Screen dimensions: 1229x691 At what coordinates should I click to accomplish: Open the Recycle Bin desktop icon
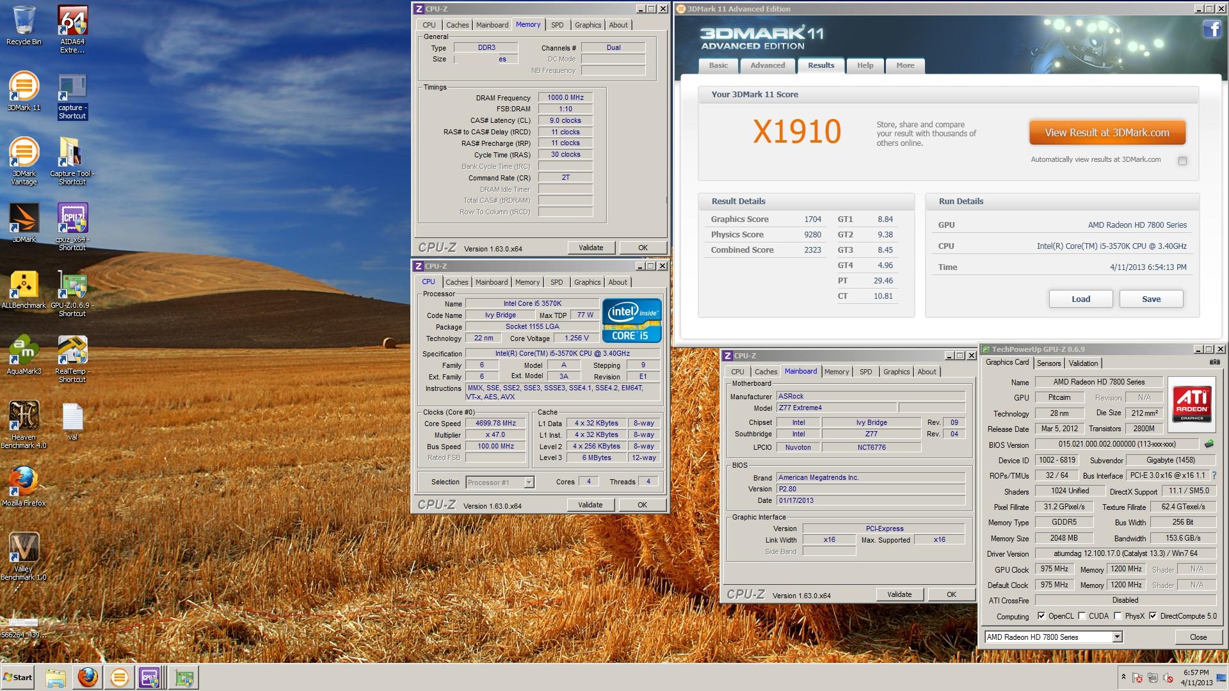tap(24, 26)
